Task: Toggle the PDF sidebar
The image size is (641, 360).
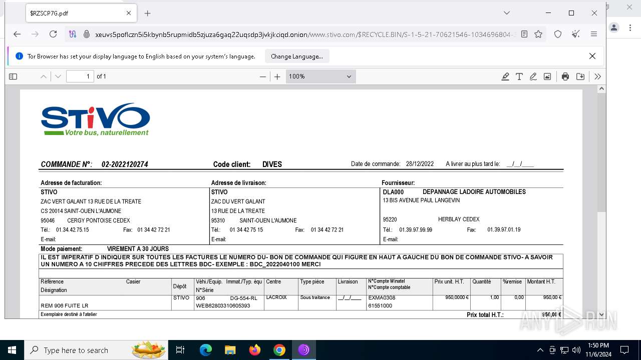Action: click(13, 76)
